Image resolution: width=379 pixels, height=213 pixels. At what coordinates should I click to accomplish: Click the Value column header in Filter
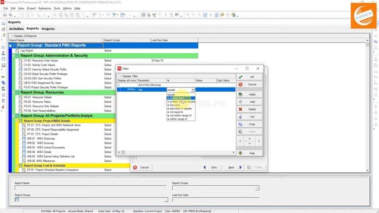click(x=205, y=80)
